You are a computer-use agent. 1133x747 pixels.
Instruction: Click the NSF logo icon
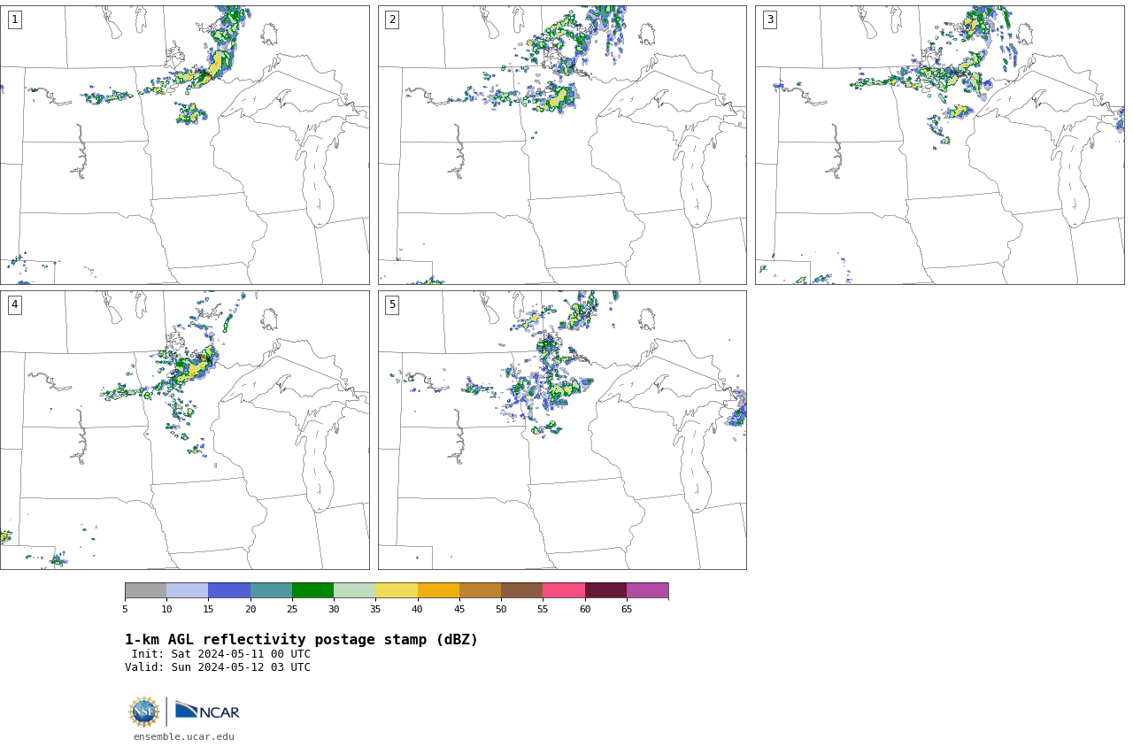(144, 712)
